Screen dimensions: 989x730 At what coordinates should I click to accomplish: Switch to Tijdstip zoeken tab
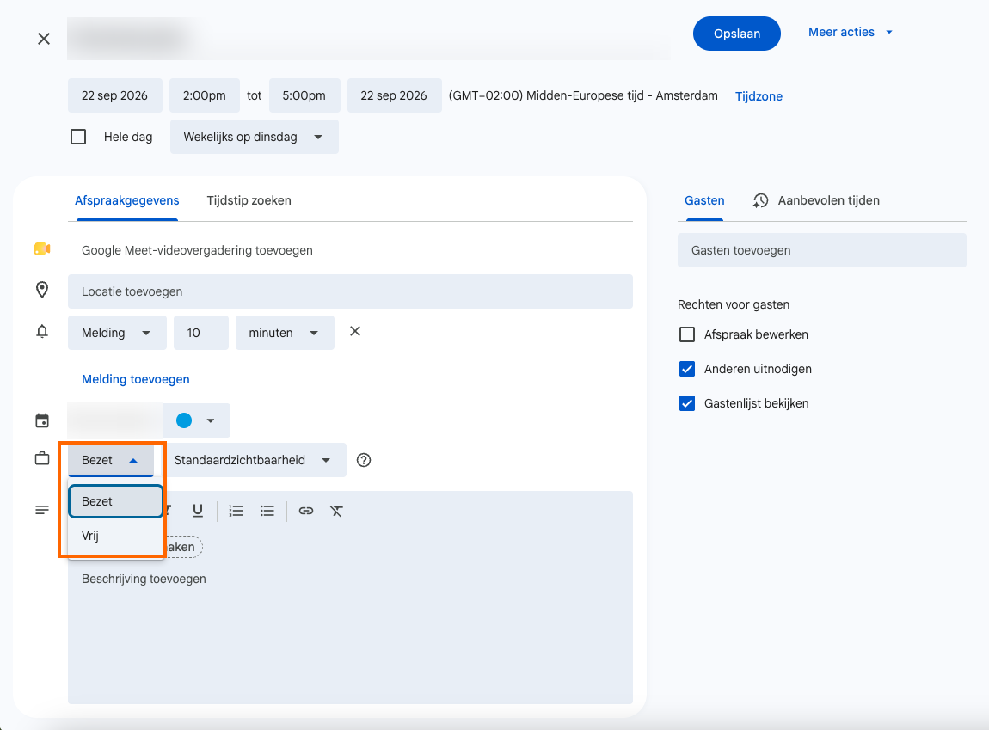point(249,200)
